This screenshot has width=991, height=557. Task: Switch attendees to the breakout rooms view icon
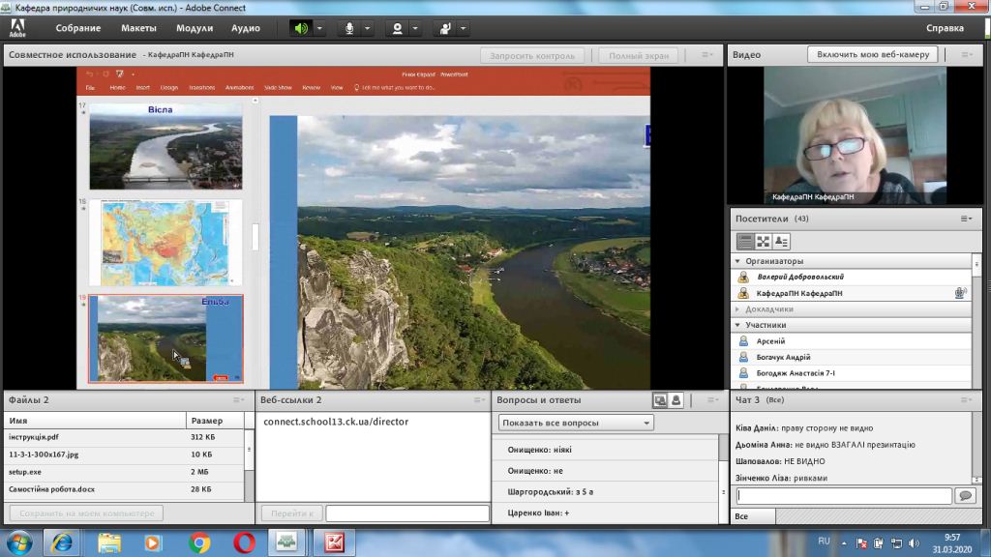click(x=764, y=241)
